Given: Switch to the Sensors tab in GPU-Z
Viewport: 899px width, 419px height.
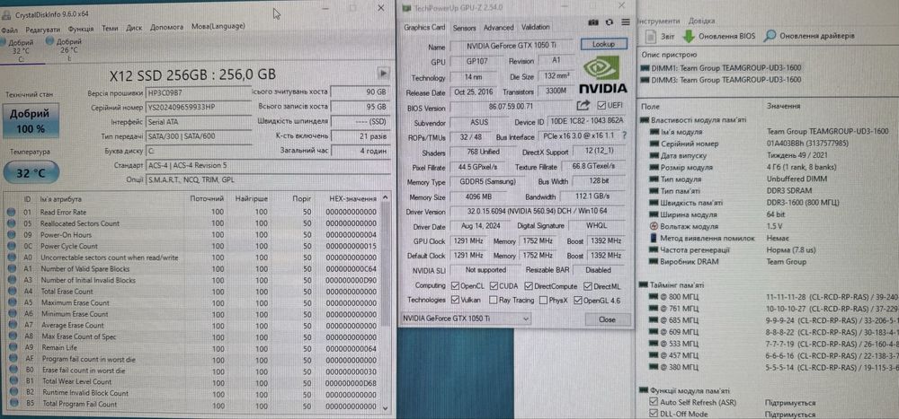Looking at the screenshot, I should coord(465,28).
